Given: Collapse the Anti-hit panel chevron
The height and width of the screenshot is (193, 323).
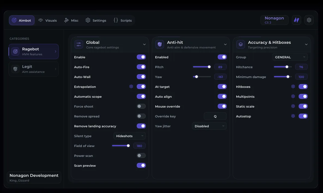Looking at the screenshot, I should pos(225,44).
